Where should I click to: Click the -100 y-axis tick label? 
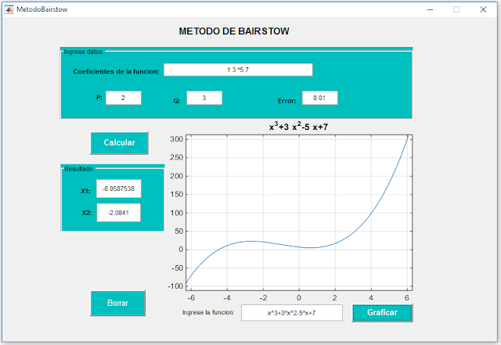tap(175, 286)
